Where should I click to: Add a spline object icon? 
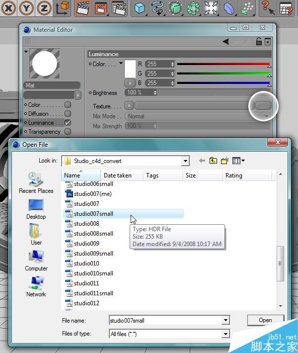click(x=157, y=8)
